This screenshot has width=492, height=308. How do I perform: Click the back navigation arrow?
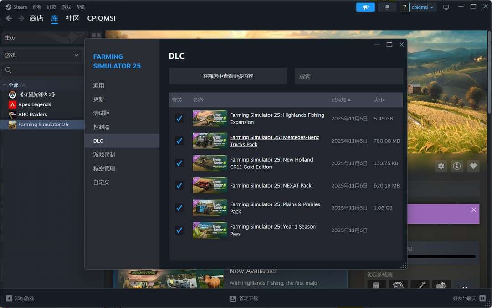(x=9, y=18)
